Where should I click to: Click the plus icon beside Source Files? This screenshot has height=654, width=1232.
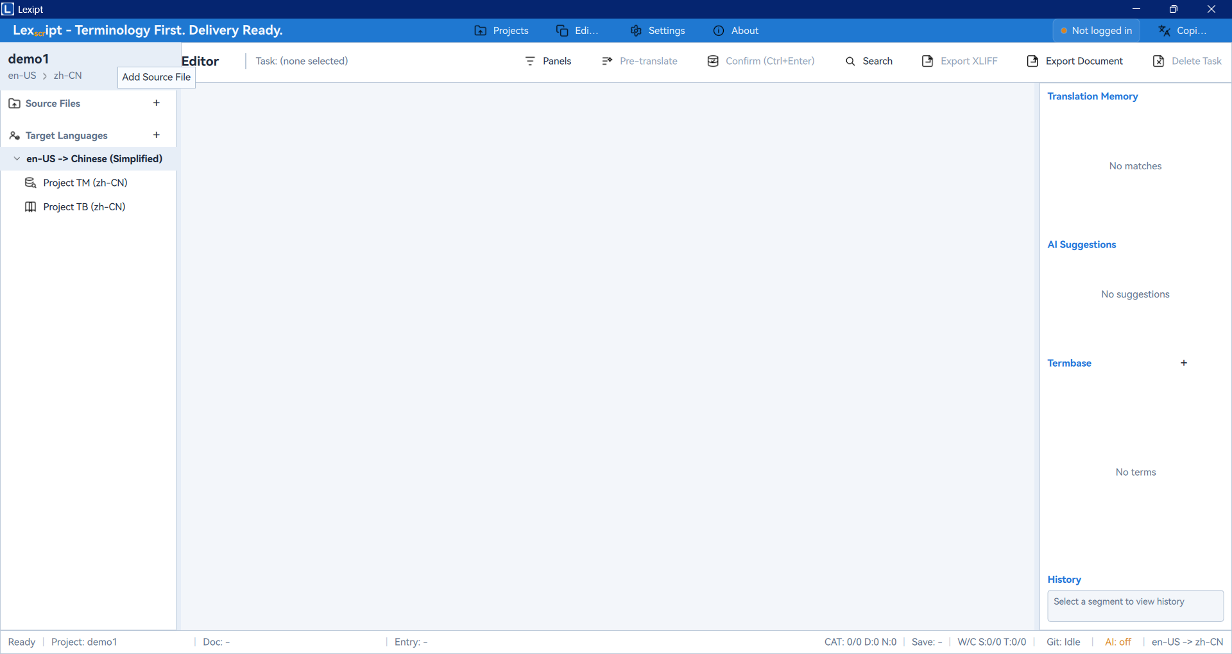click(x=156, y=103)
